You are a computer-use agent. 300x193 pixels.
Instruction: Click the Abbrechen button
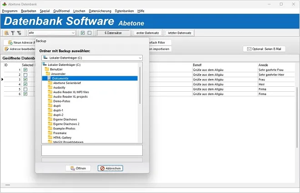pos(110,168)
